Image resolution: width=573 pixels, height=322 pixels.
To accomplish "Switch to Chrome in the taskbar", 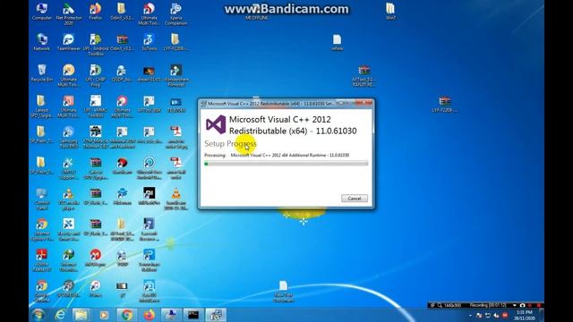I will (x=126, y=315).
